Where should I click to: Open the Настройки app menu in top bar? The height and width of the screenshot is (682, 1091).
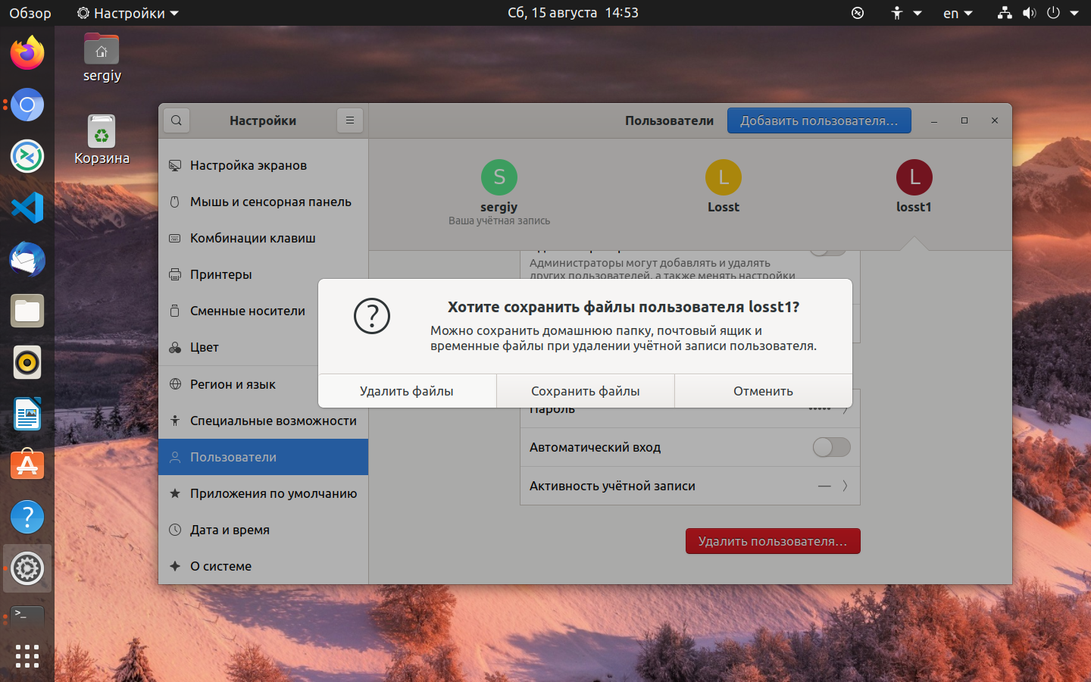128,13
